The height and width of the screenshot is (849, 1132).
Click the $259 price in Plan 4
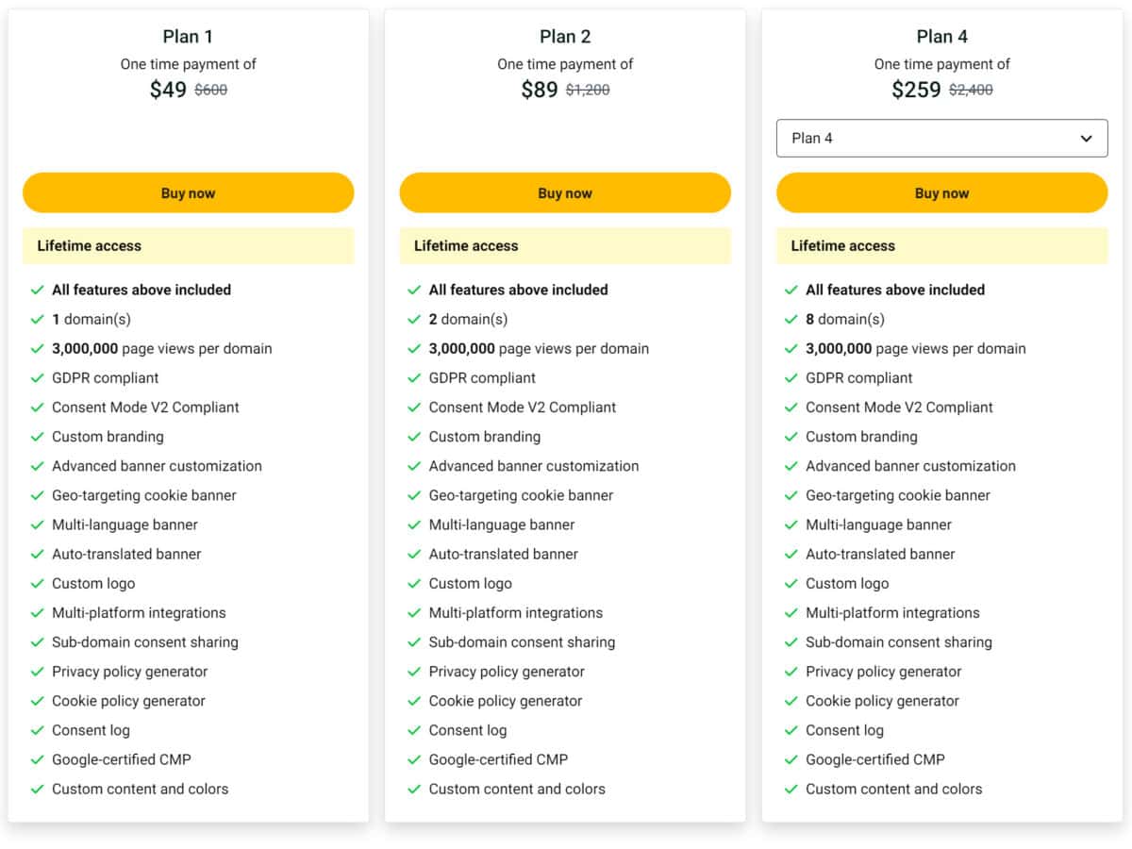click(916, 90)
